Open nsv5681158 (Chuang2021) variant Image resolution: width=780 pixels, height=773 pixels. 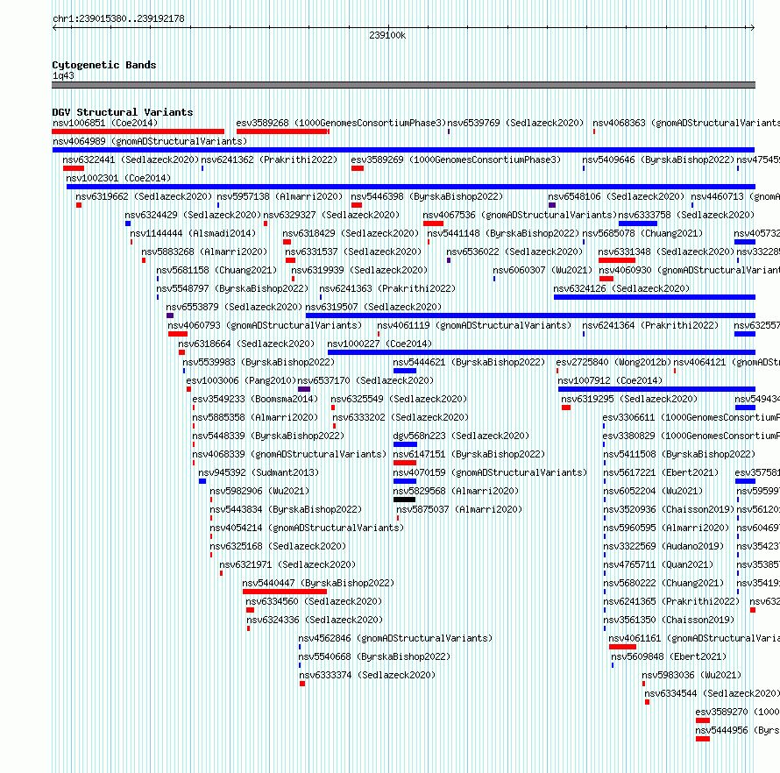(216, 270)
